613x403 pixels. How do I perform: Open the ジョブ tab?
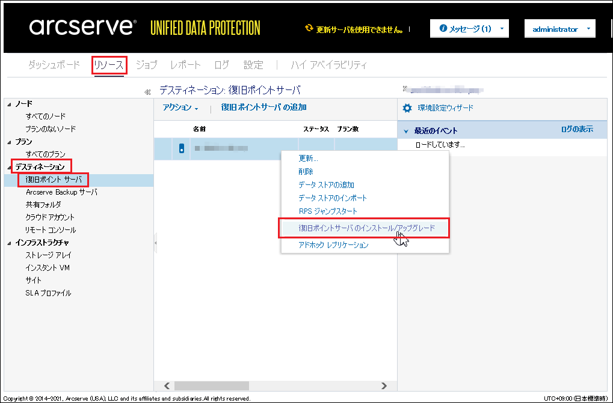pyautogui.click(x=147, y=65)
